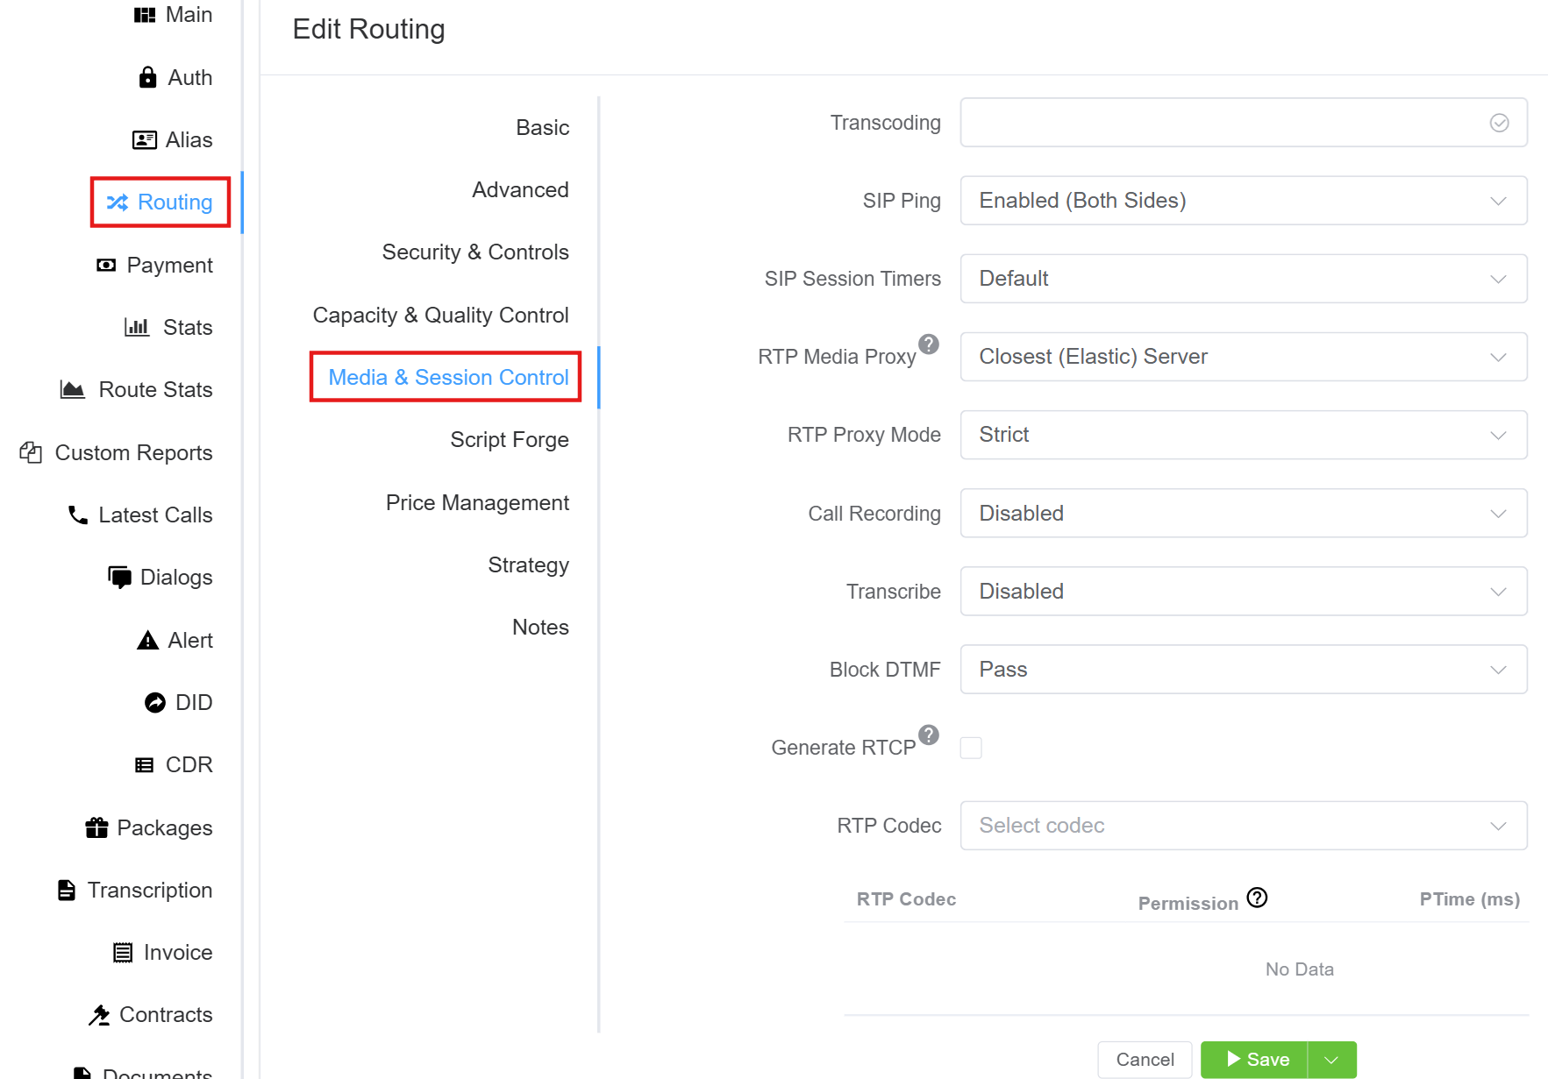Expand the Save button options arrow

tap(1331, 1060)
